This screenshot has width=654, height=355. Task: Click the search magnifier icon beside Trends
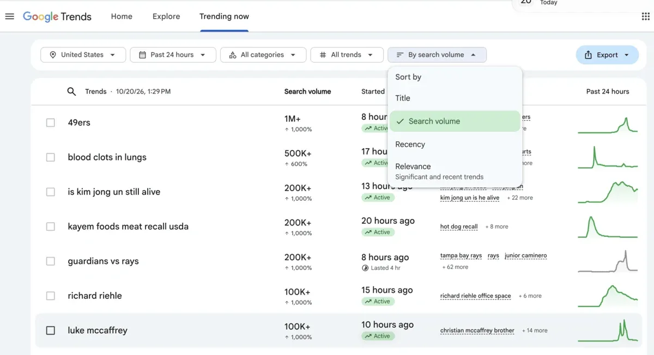point(71,91)
